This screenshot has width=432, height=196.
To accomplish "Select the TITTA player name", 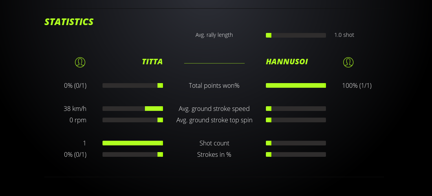I will [152, 62].
